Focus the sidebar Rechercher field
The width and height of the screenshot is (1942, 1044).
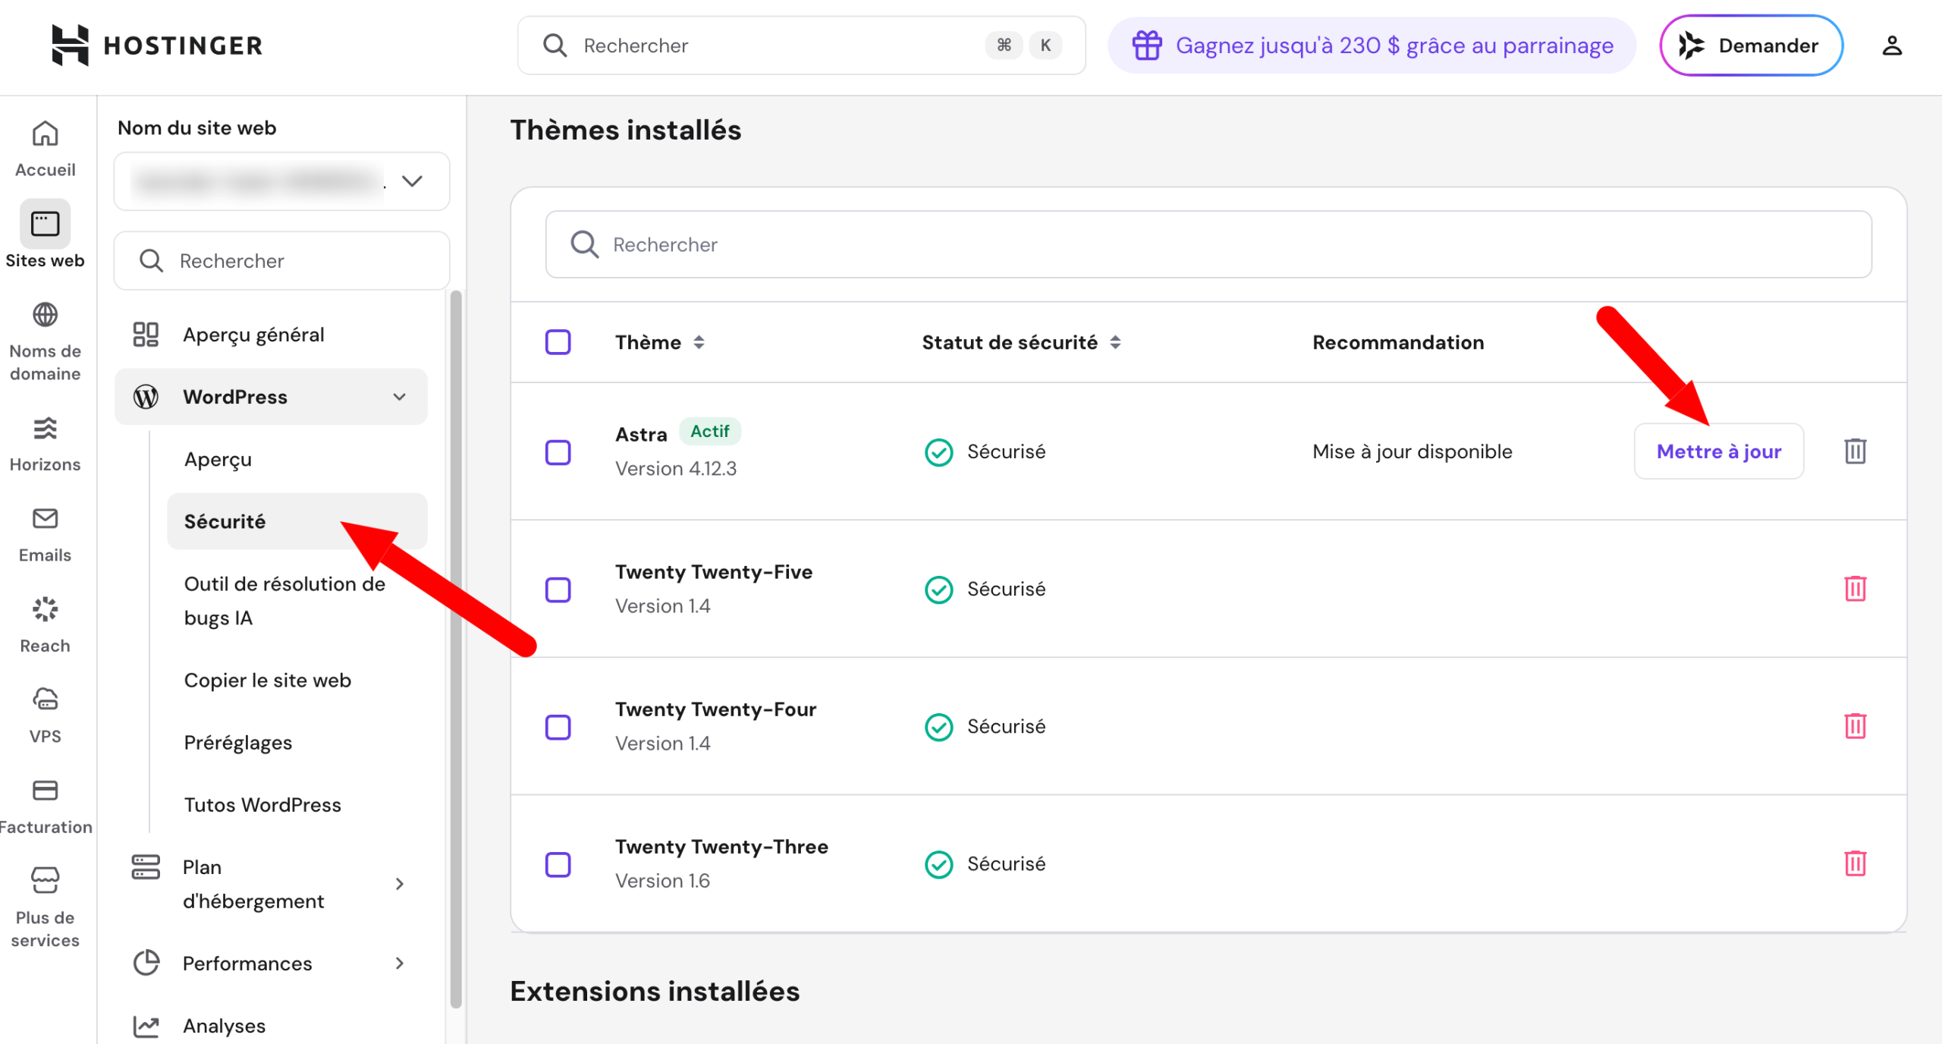click(281, 261)
